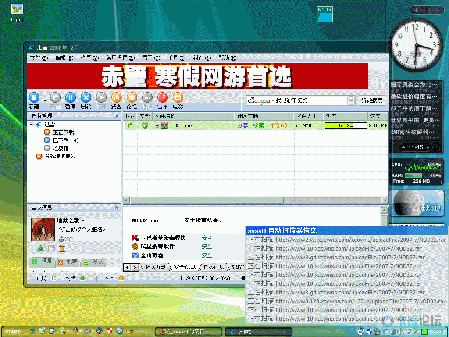Open the 工具 menu

click(x=177, y=58)
